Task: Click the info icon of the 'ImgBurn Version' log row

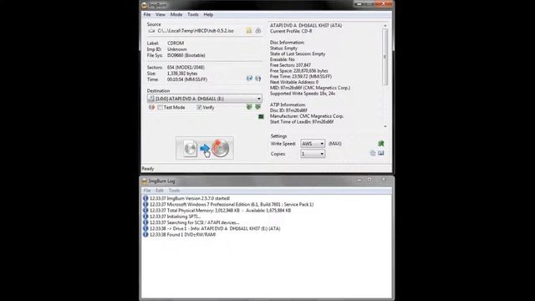Action: pyautogui.click(x=145, y=198)
